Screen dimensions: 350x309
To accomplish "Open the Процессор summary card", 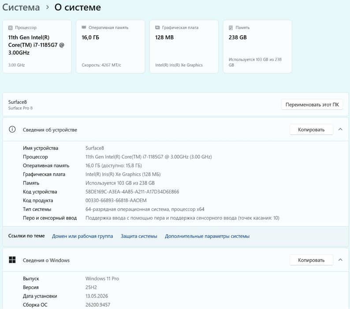I will (37, 46).
